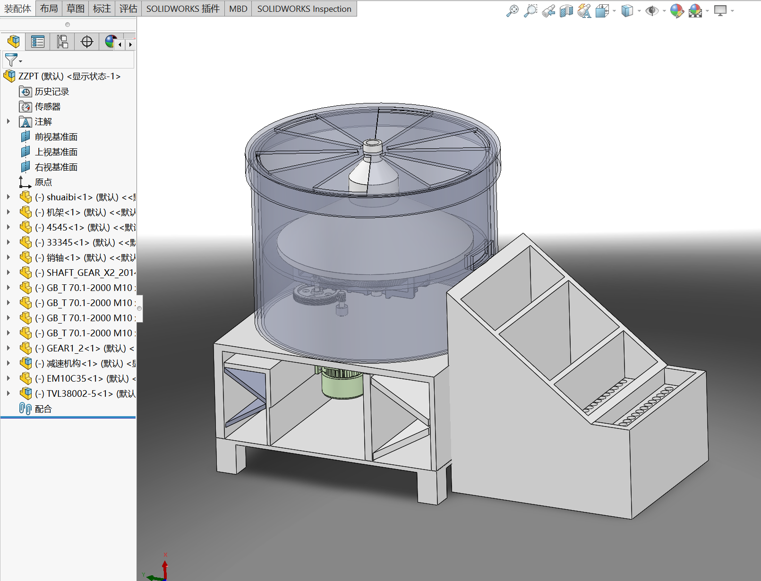Open the ConfigurationManager tab
The height and width of the screenshot is (581, 761).
pos(62,42)
